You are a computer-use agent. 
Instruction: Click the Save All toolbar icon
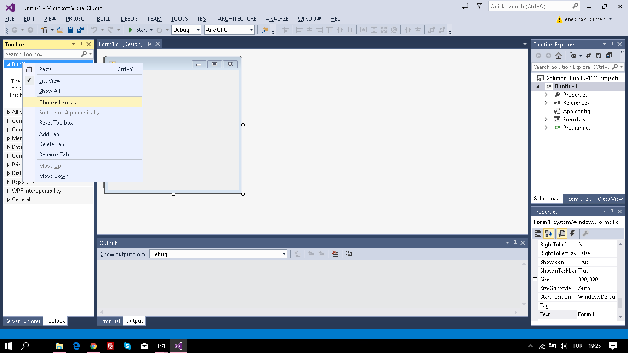(x=80, y=30)
